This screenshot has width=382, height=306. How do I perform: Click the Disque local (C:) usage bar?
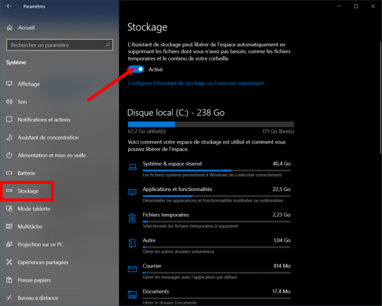(x=210, y=124)
